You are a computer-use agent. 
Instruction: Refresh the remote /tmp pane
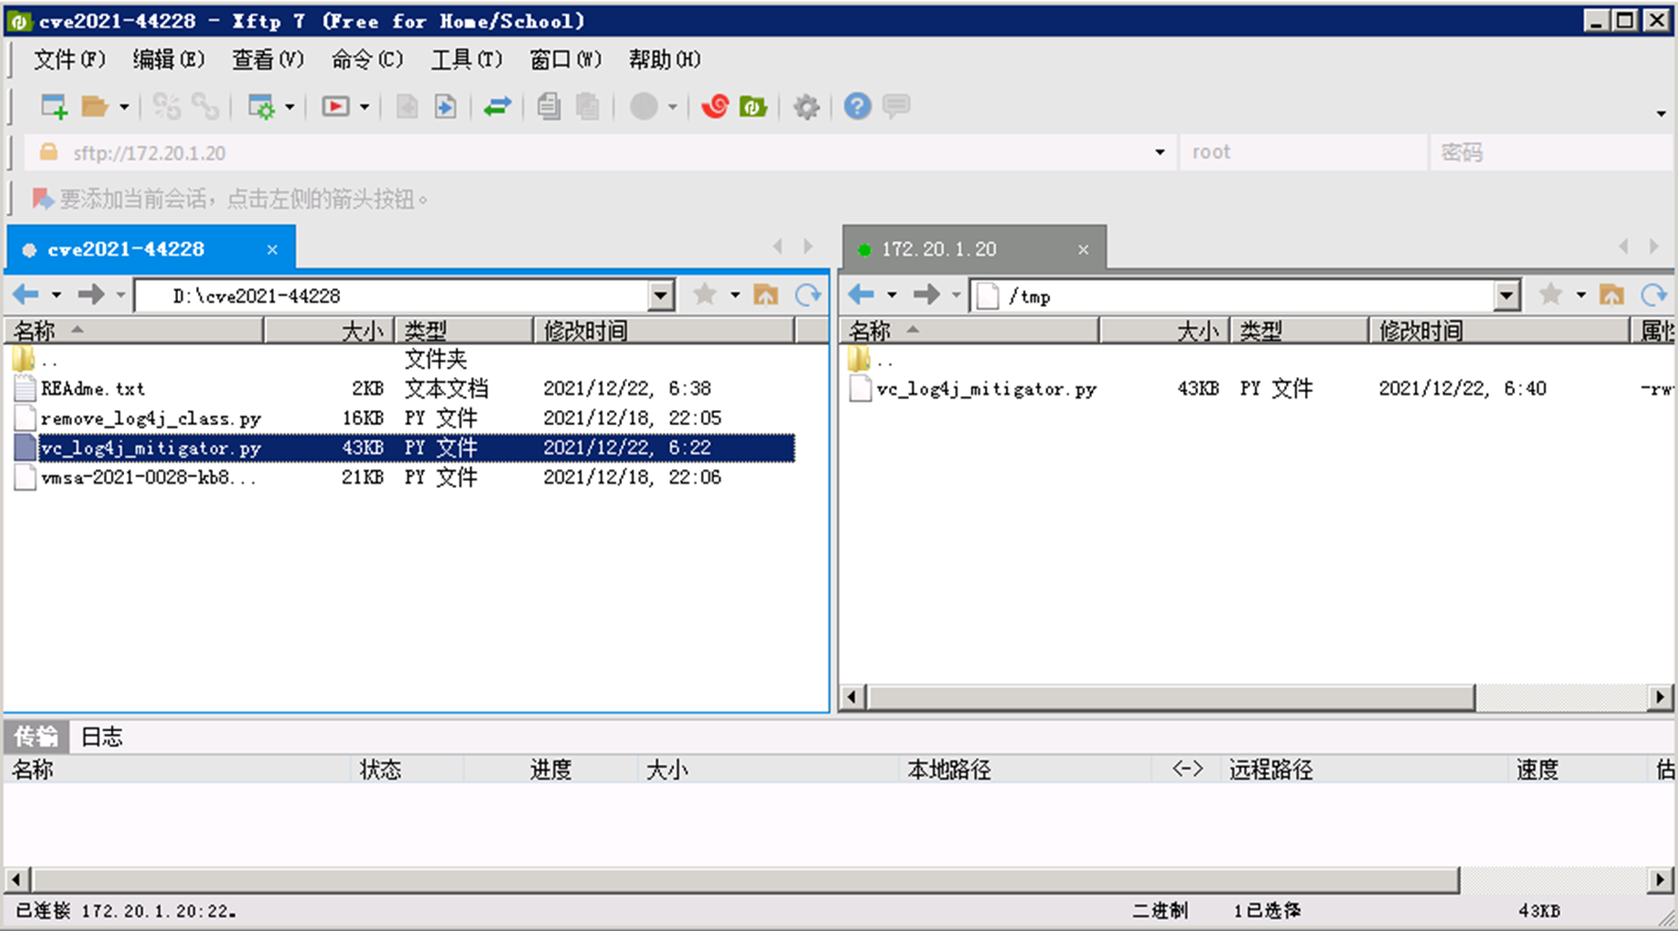pyautogui.click(x=1653, y=295)
